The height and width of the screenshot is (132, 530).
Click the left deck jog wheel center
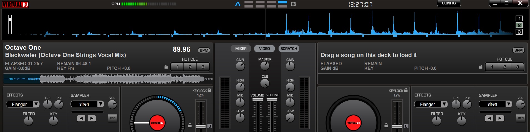coord(157,123)
